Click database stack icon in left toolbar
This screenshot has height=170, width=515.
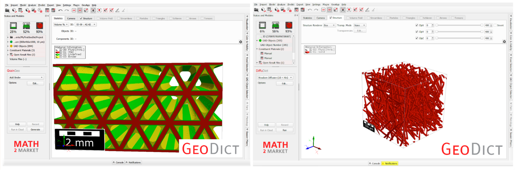[x=53, y=10]
